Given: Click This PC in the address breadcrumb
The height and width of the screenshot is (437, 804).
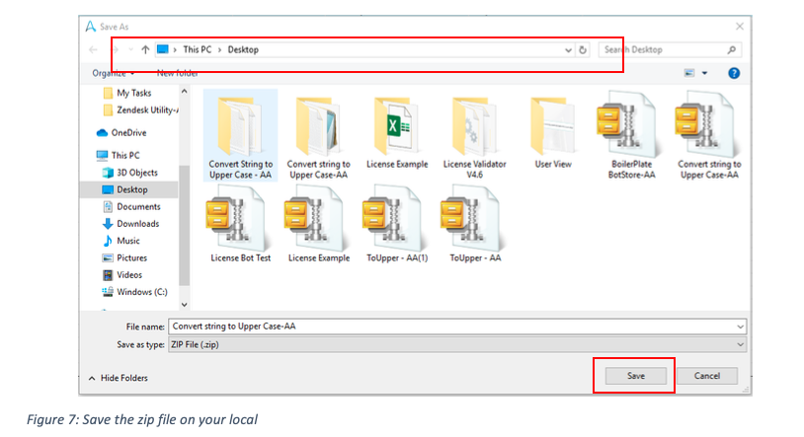Looking at the screenshot, I should 197,49.
